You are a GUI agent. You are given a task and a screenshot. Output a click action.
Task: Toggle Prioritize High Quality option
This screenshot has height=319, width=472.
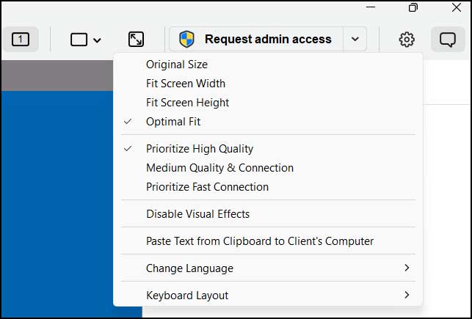(x=200, y=149)
